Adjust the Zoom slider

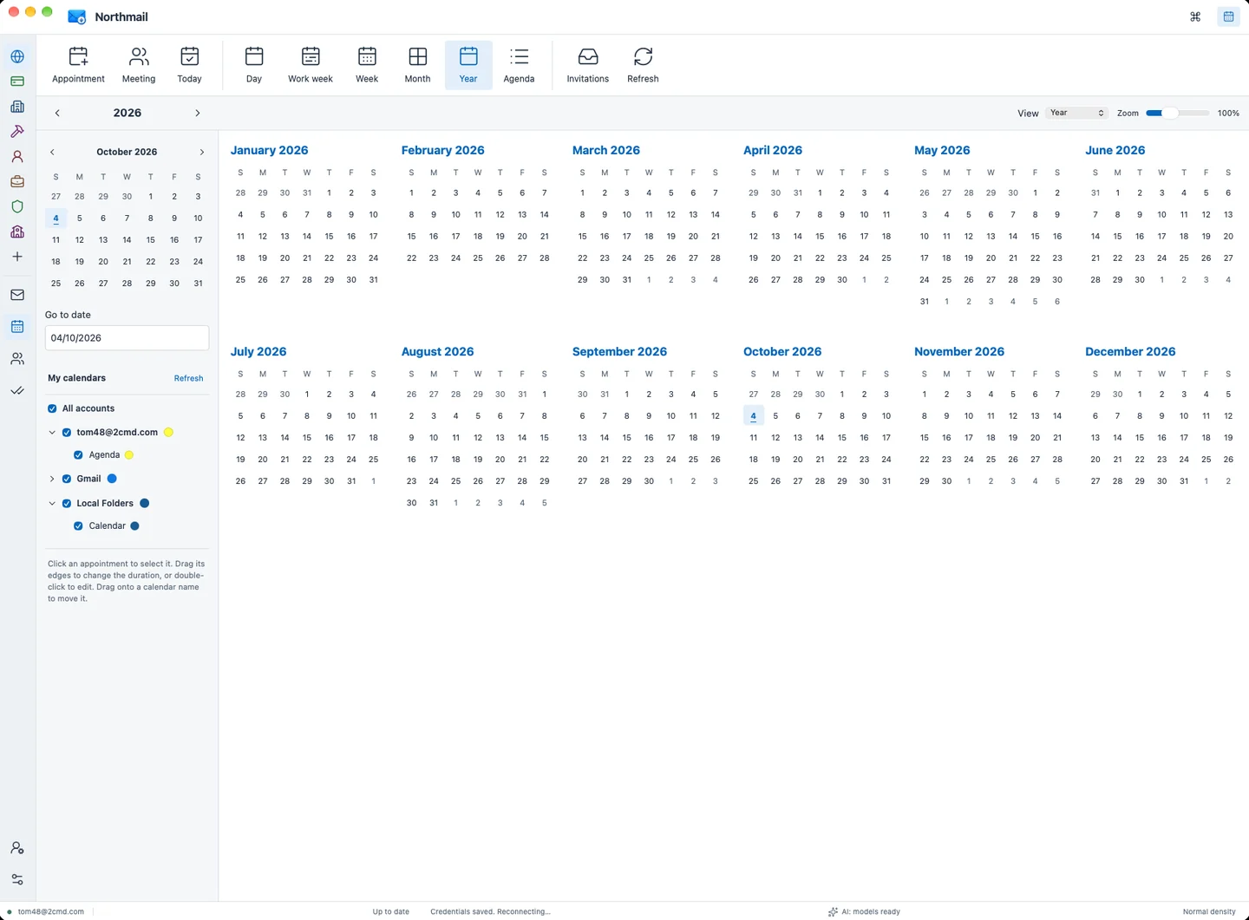click(x=1177, y=113)
